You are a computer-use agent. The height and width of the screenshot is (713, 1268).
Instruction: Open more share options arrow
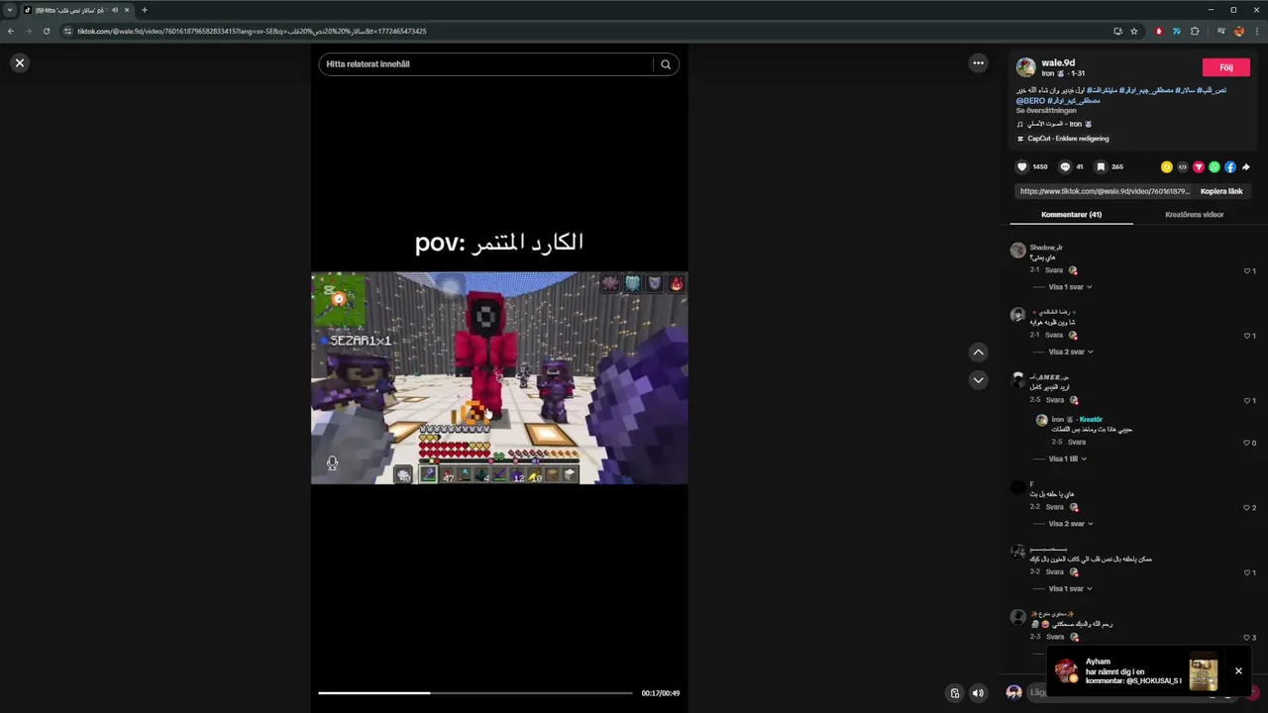pos(1246,167)
